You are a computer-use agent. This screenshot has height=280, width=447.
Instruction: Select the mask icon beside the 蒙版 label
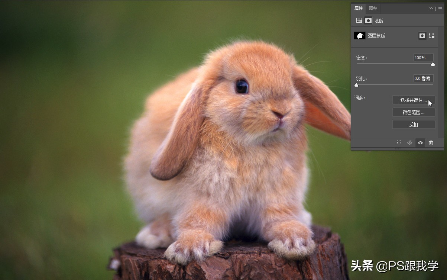368,20
